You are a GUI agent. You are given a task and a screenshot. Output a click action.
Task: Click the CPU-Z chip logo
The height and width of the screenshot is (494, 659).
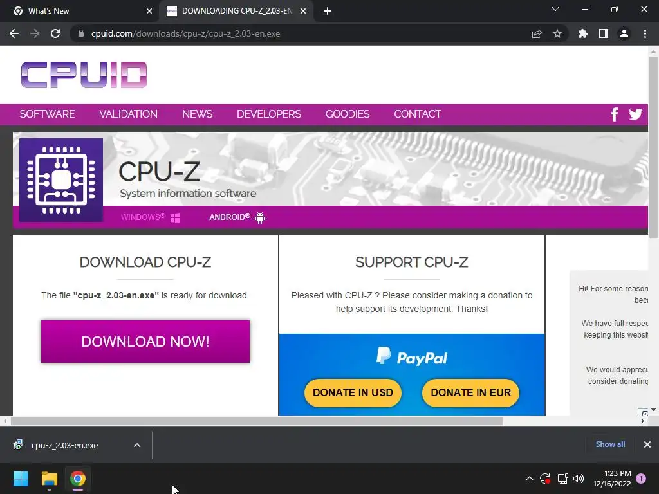[61, 180]
